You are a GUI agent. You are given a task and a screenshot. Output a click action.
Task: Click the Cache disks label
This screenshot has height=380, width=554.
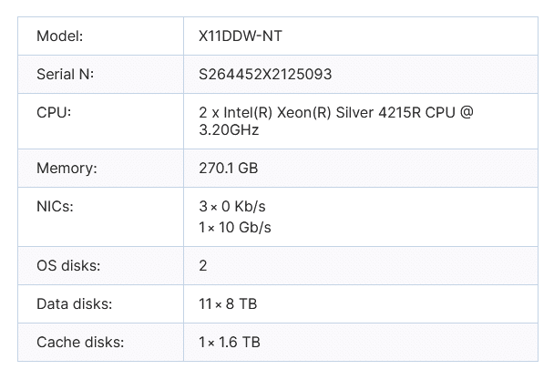(x=80, y=342)
